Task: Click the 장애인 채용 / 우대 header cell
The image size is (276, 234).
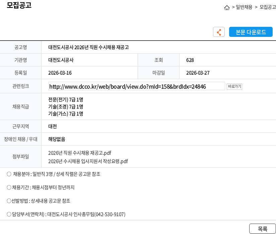Action: click(x=20, y=139)
